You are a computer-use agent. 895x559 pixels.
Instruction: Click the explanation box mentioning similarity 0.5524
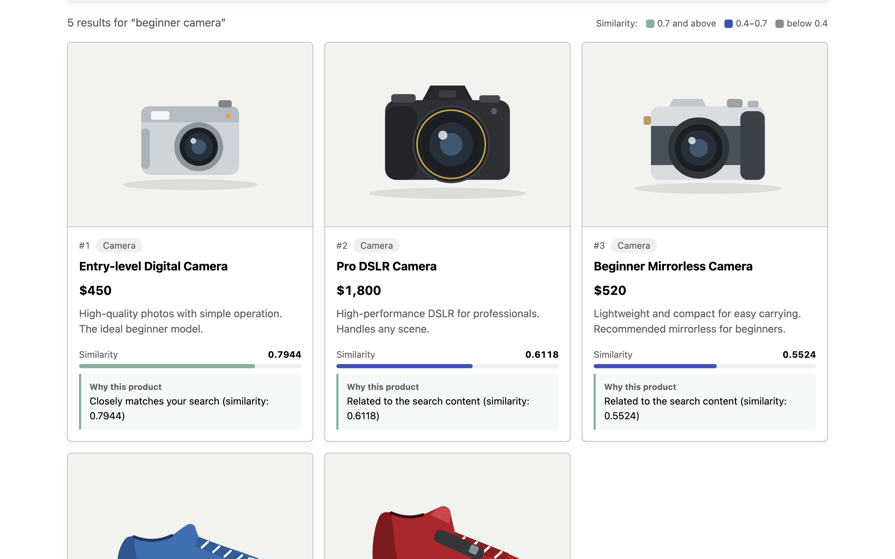point(704,401)
